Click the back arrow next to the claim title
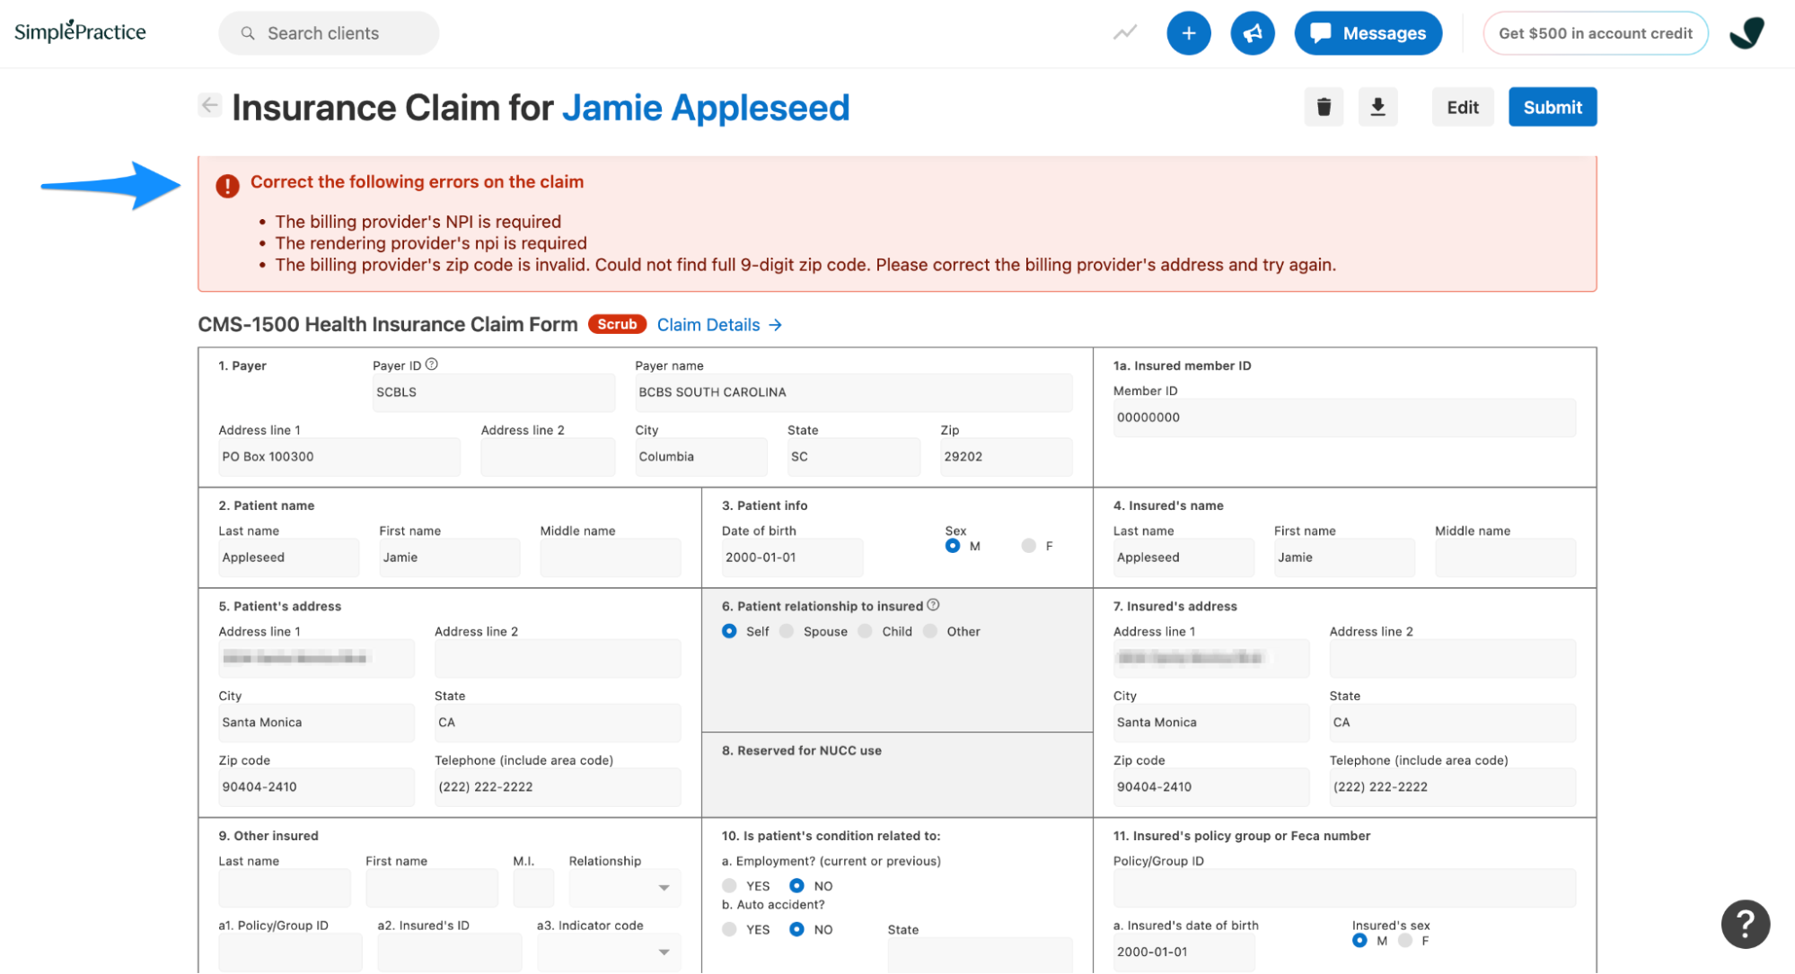Screen dimensions: 1795x974 coord(208,105)
